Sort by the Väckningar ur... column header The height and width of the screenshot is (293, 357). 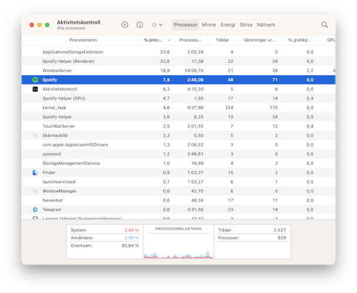coord(260,40)
